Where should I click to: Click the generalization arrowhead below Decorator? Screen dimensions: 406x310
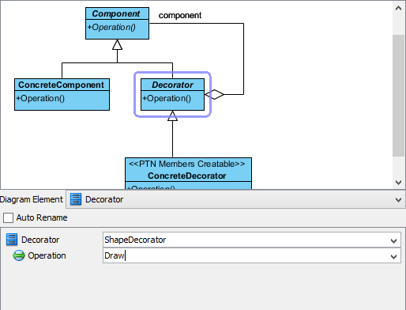(172, 115)
